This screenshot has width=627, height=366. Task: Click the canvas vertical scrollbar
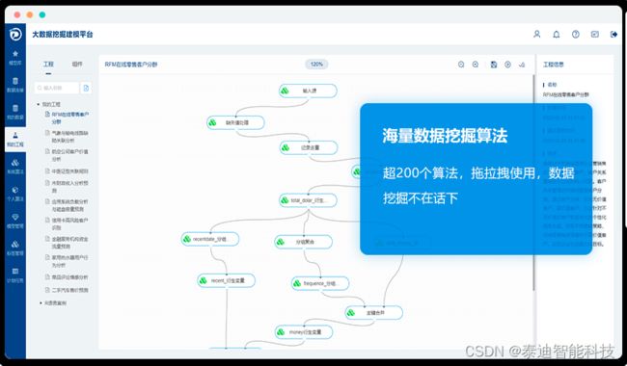533,183
